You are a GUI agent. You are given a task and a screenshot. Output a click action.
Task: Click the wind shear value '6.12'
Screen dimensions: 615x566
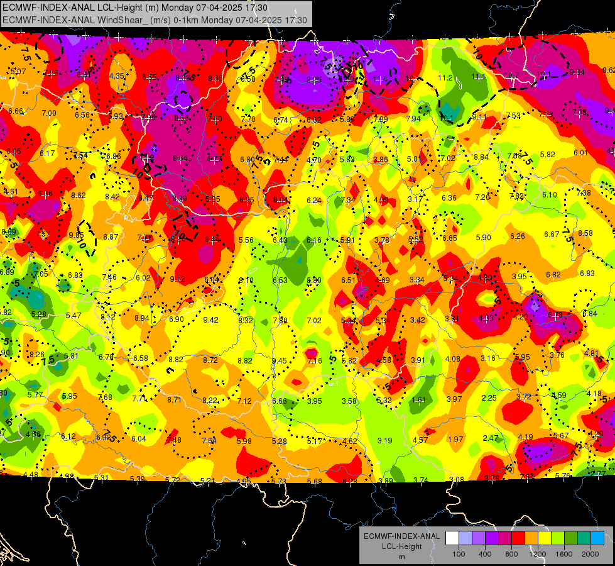[x=68, y=436]
